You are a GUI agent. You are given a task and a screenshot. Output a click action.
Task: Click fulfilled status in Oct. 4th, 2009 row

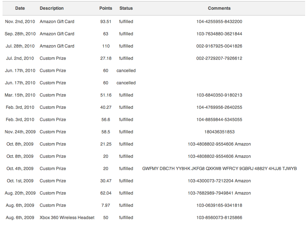(126, 169)
